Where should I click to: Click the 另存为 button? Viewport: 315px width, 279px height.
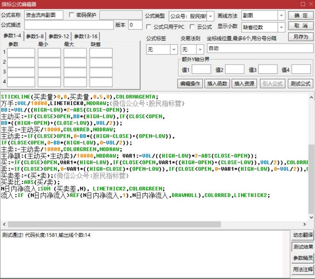(301, 37)
